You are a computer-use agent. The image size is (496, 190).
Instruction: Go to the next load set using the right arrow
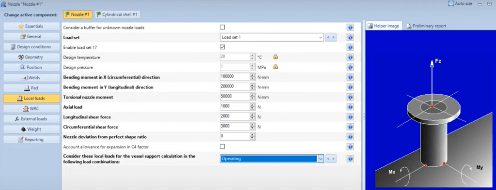(333, 37)
